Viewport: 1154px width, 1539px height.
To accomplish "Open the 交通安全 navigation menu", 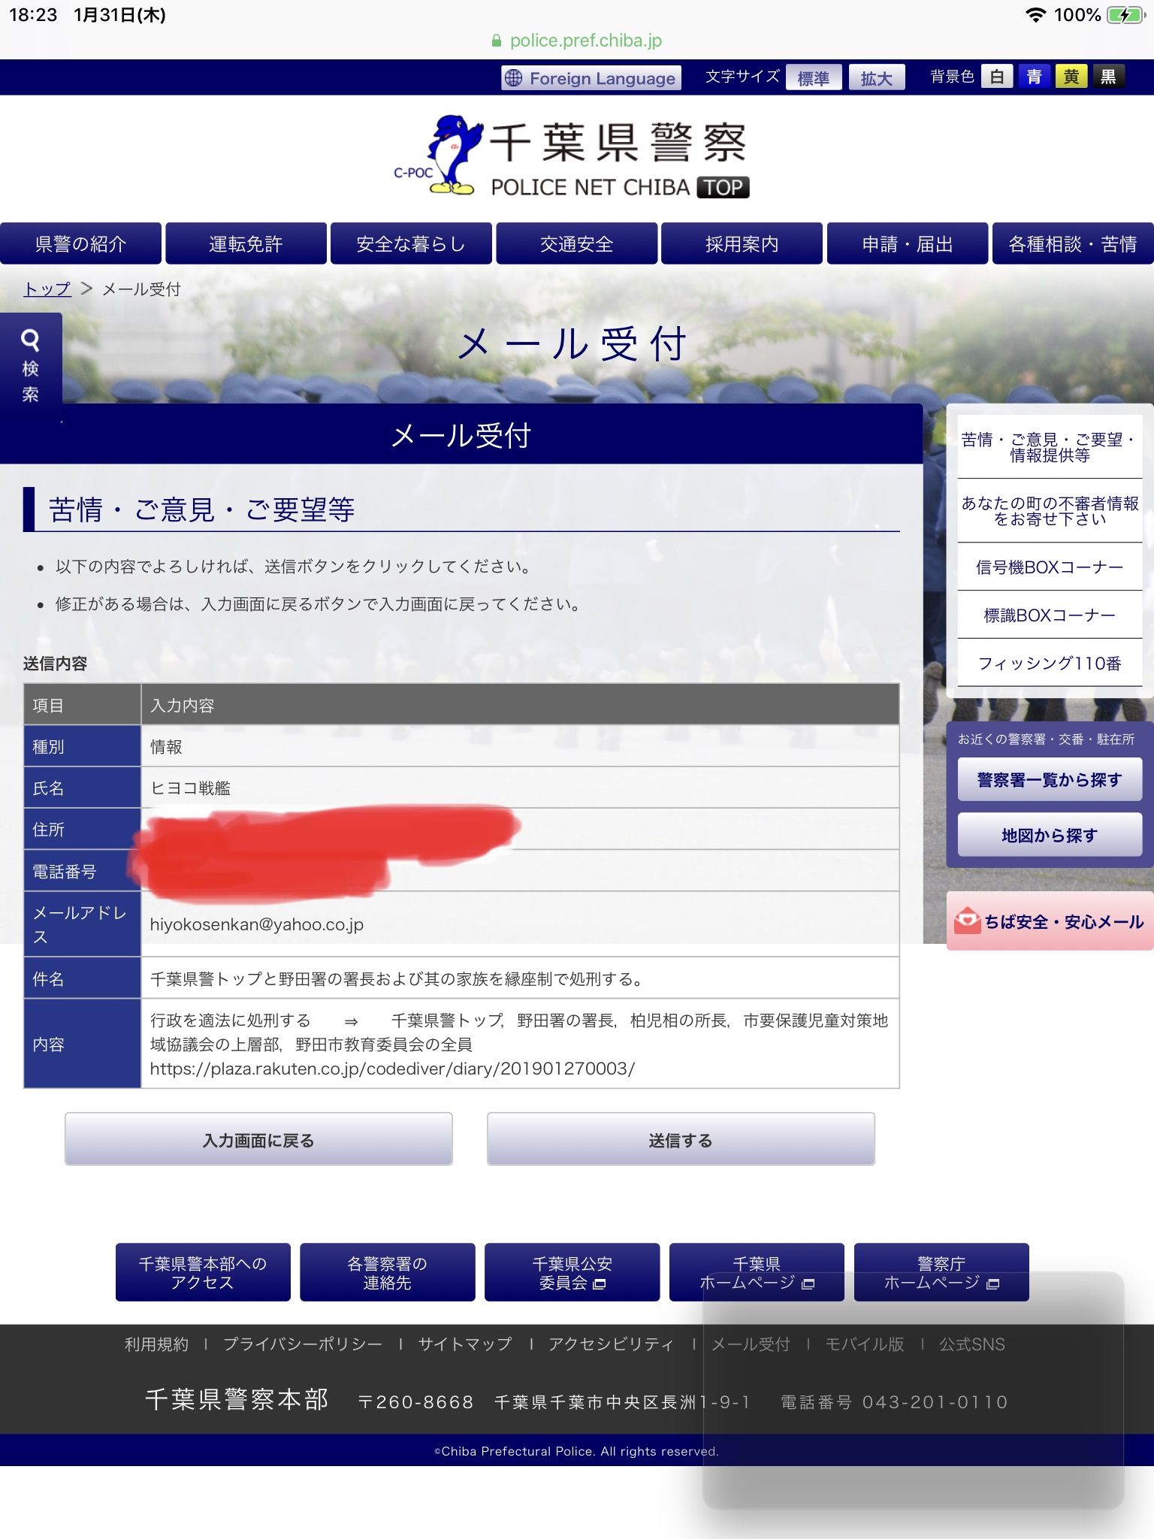I will tap(576, 243).
